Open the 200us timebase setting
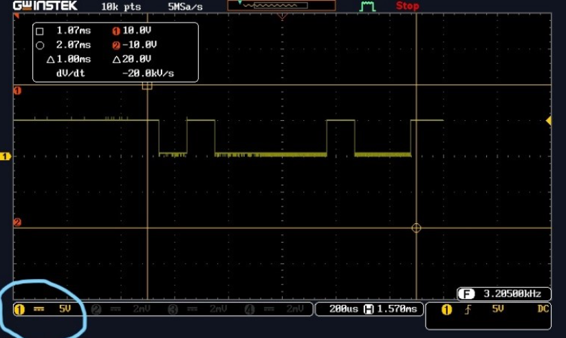566x338 pixels. pos(339,309)
